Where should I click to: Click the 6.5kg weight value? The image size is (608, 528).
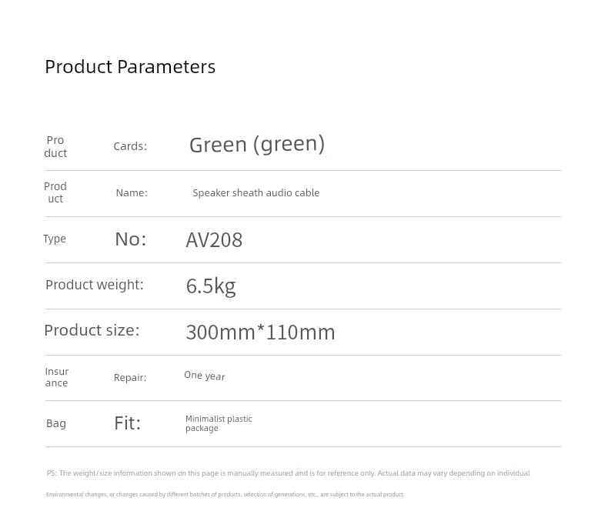click(210, 286)
